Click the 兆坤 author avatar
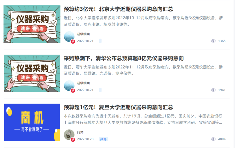Image resolution: width=235 pixels, height=148 pixels. (69, 135)
